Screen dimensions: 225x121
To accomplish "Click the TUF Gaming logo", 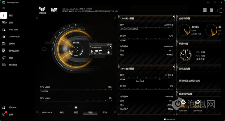I will click(42, 10).
